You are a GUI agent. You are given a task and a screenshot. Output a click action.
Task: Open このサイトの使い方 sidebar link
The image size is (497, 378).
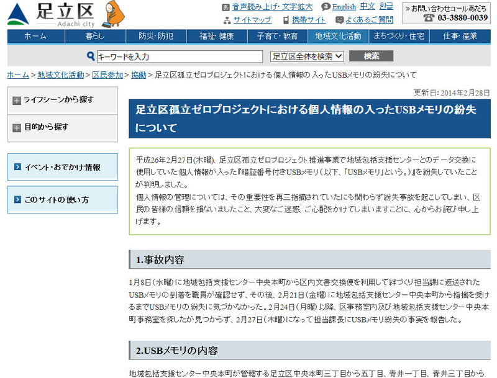(62, 200)
